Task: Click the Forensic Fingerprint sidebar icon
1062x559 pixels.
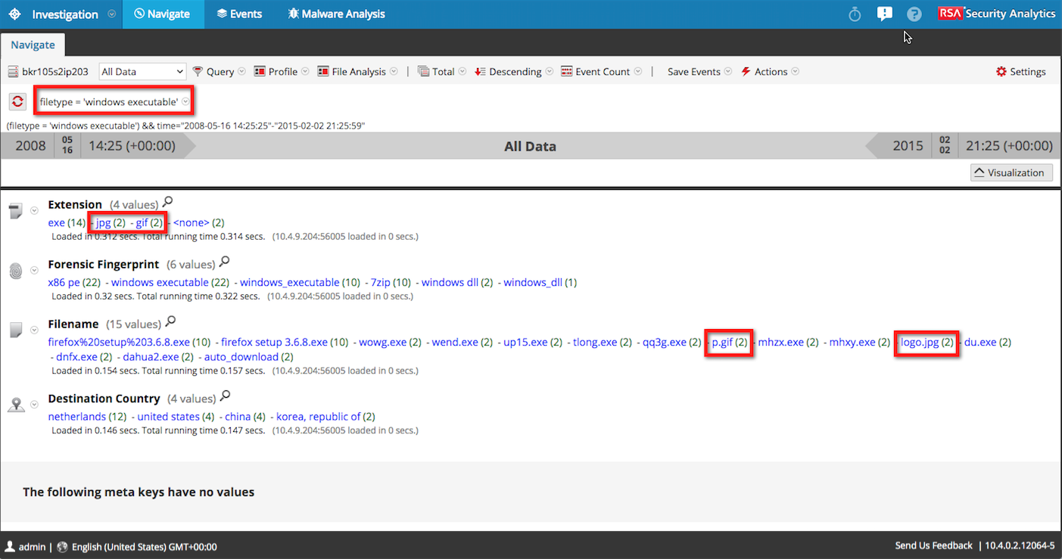Action: (x=16, y=270)
